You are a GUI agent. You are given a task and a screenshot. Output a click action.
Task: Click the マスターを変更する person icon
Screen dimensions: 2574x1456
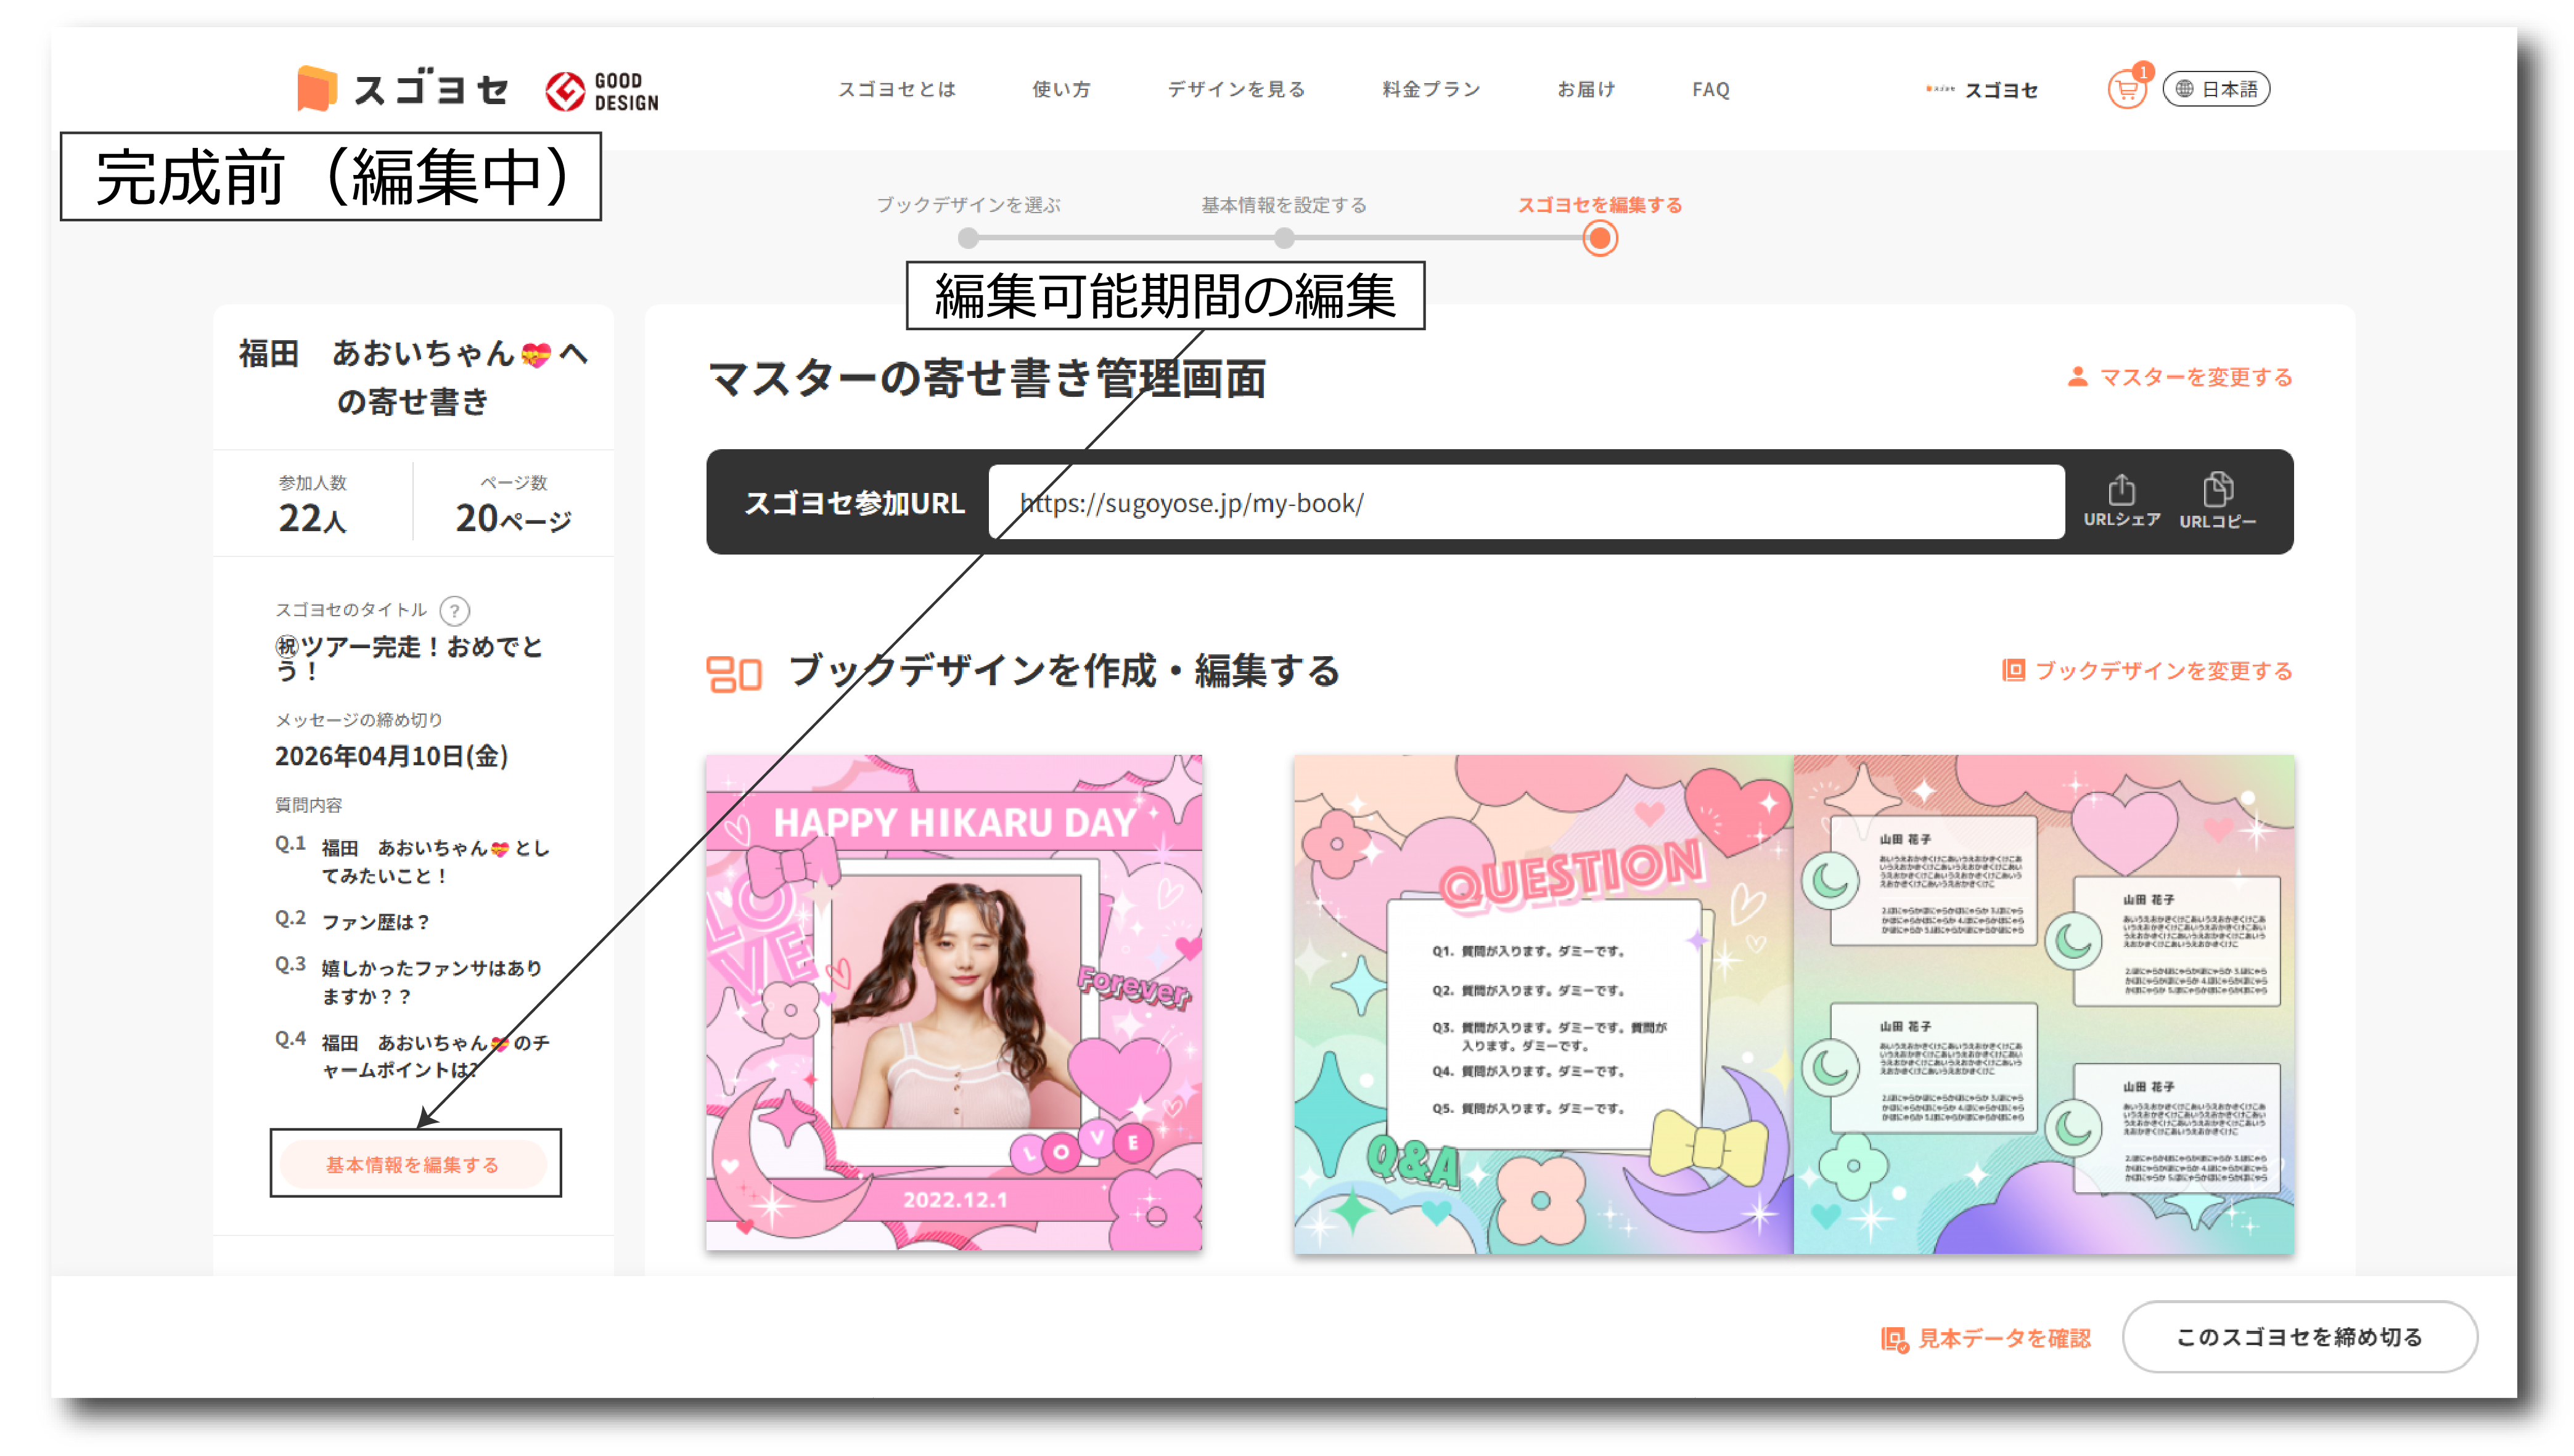tap(2078, 377)
